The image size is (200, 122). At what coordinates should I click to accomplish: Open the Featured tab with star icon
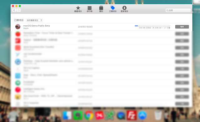(78, 9)
